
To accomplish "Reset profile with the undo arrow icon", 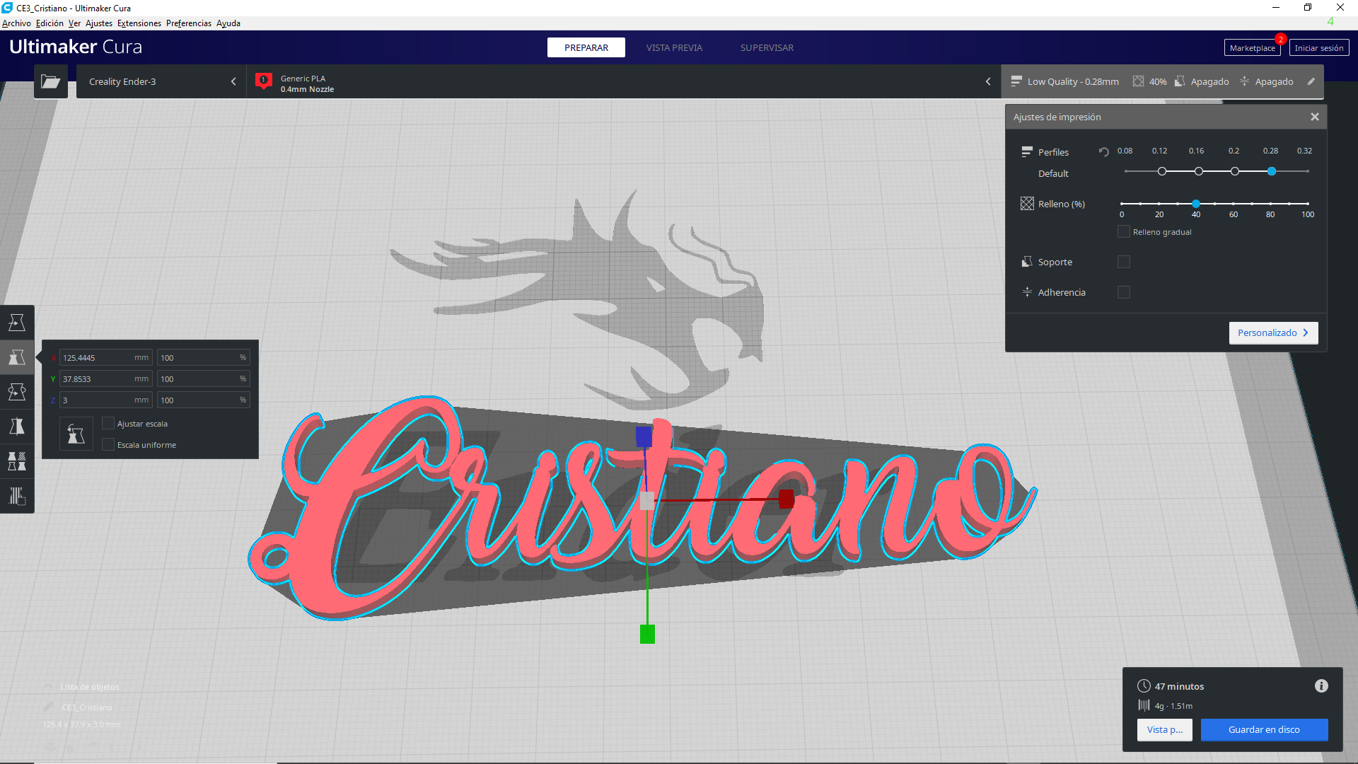I will point(1103,151).
